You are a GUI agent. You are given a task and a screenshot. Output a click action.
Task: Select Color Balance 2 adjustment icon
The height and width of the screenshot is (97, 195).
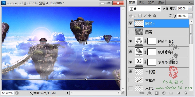[139, 41]
